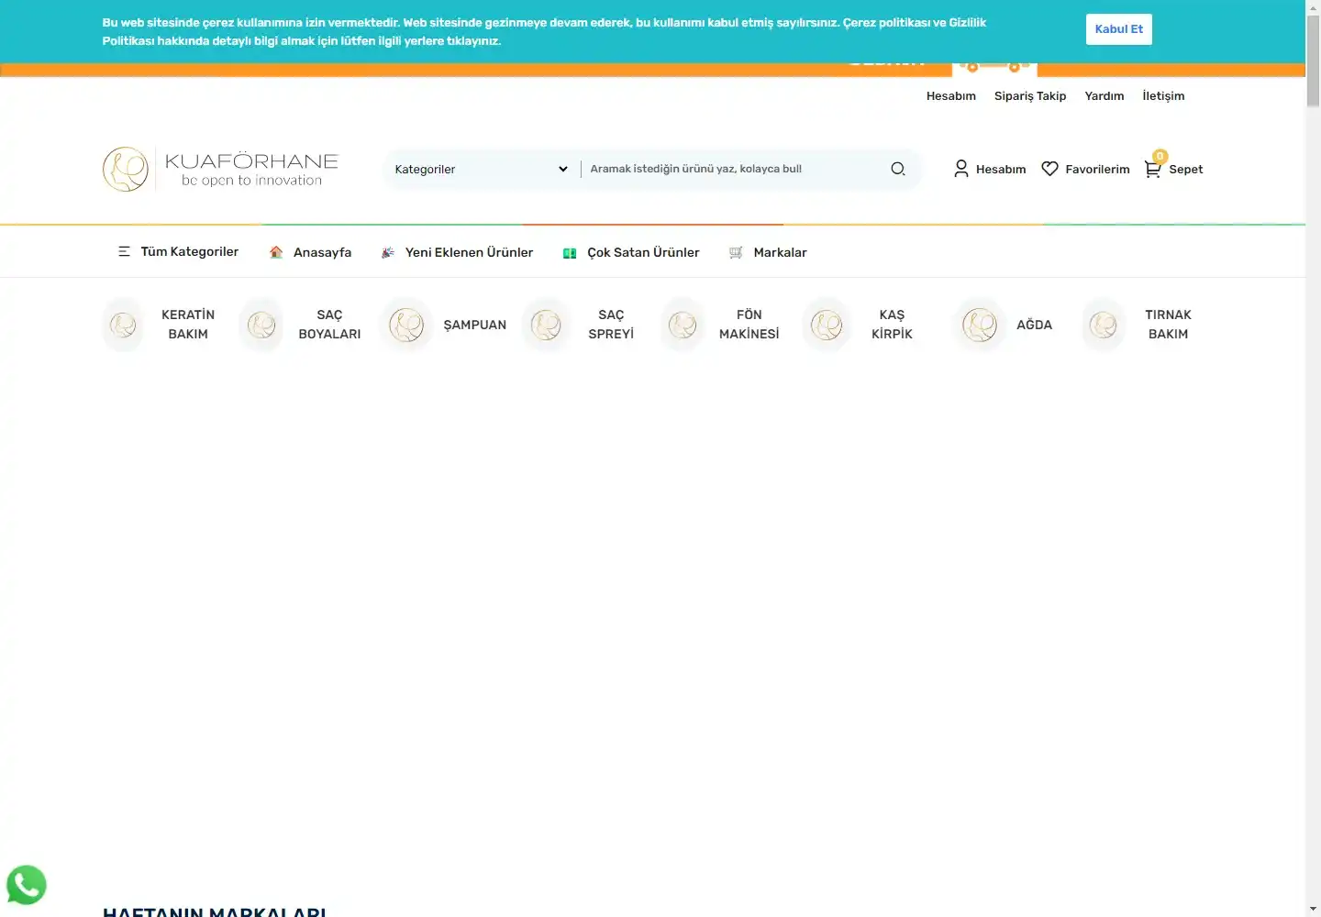Click the Çok Satan Ürünler money icon
The width and height of the screenshot is (1321, 917).
[x=570, y=252]
